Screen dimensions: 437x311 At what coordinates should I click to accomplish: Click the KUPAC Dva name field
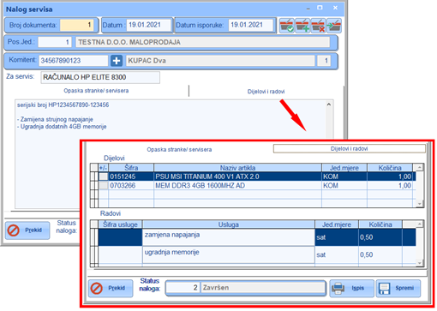click(220, 61)
